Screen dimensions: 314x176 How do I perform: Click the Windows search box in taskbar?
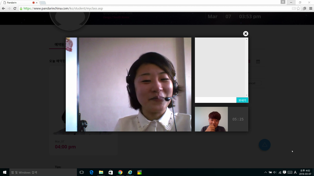(43, 172)
